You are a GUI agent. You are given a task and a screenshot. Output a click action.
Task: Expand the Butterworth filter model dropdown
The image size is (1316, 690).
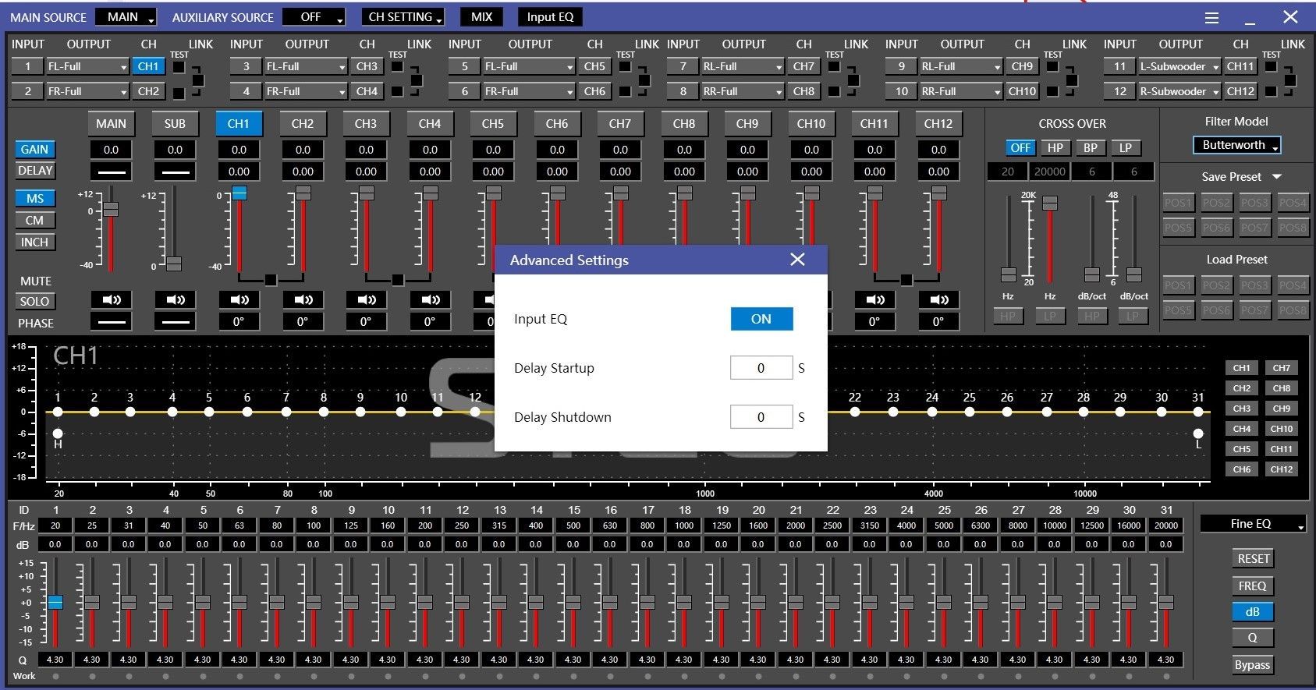point(1236,145)
